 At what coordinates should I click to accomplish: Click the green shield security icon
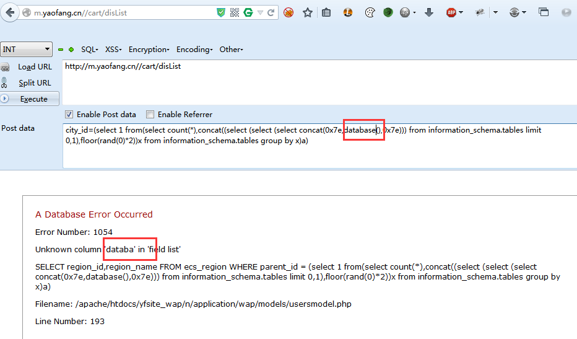[x=221, y=13]
